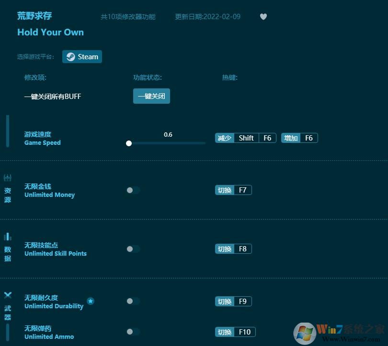Enable Unlimited Skill Points switch
The image size is (388, 346).
133,249
